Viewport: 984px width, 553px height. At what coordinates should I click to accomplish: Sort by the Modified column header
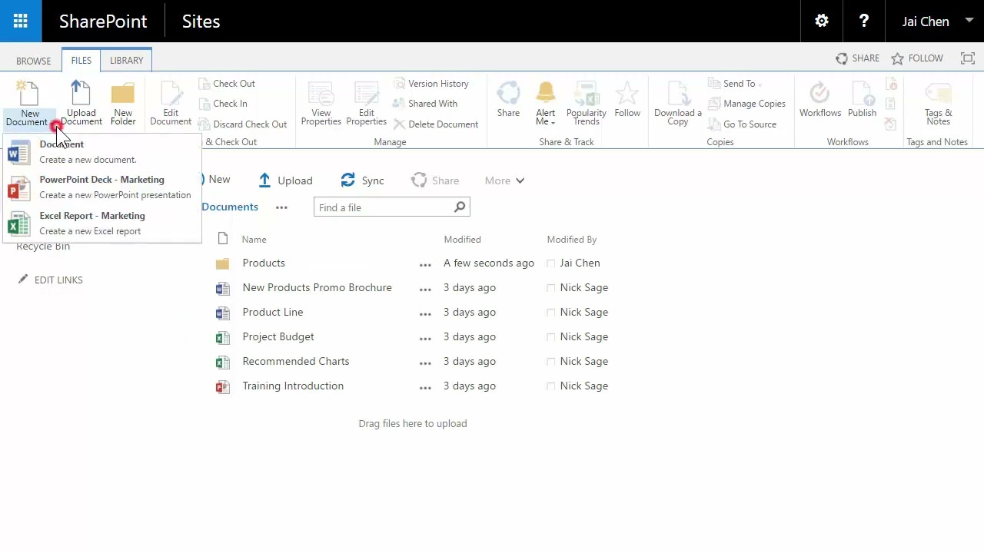tap(462, 240)
